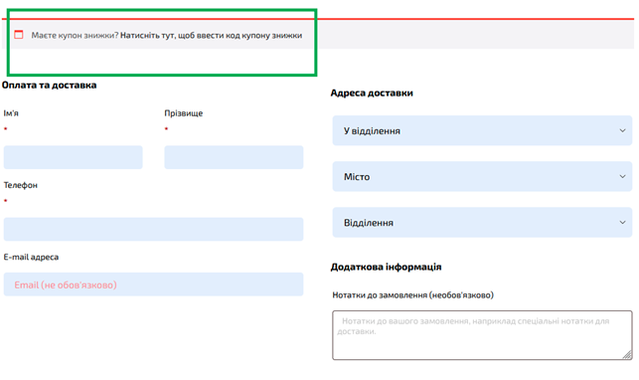Screen dimensions: 639x380
Task: Click the order notes text area
Action: point(482,335)
